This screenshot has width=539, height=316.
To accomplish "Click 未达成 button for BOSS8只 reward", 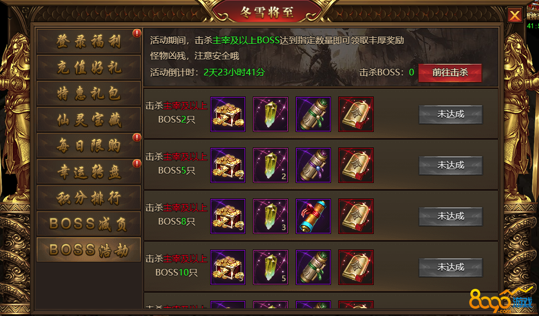I will [450, 216].
